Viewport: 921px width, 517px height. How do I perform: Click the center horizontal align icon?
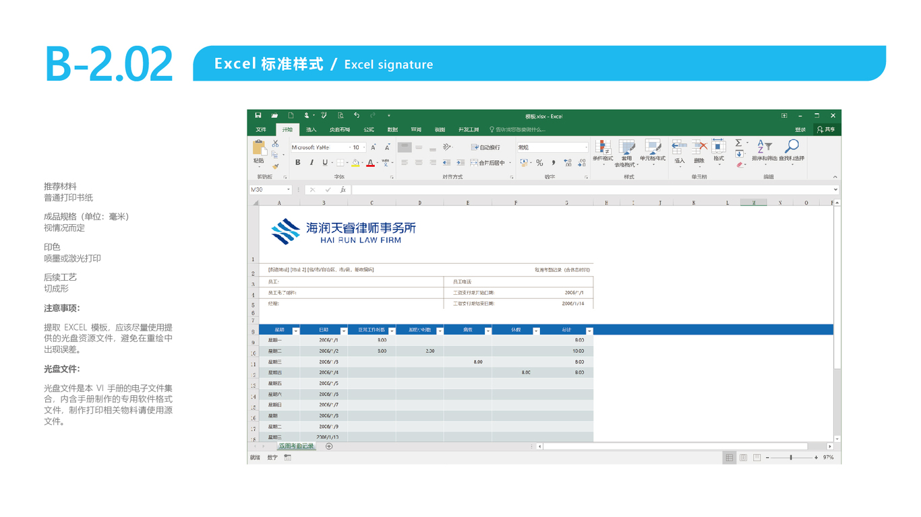coord(419,162)
